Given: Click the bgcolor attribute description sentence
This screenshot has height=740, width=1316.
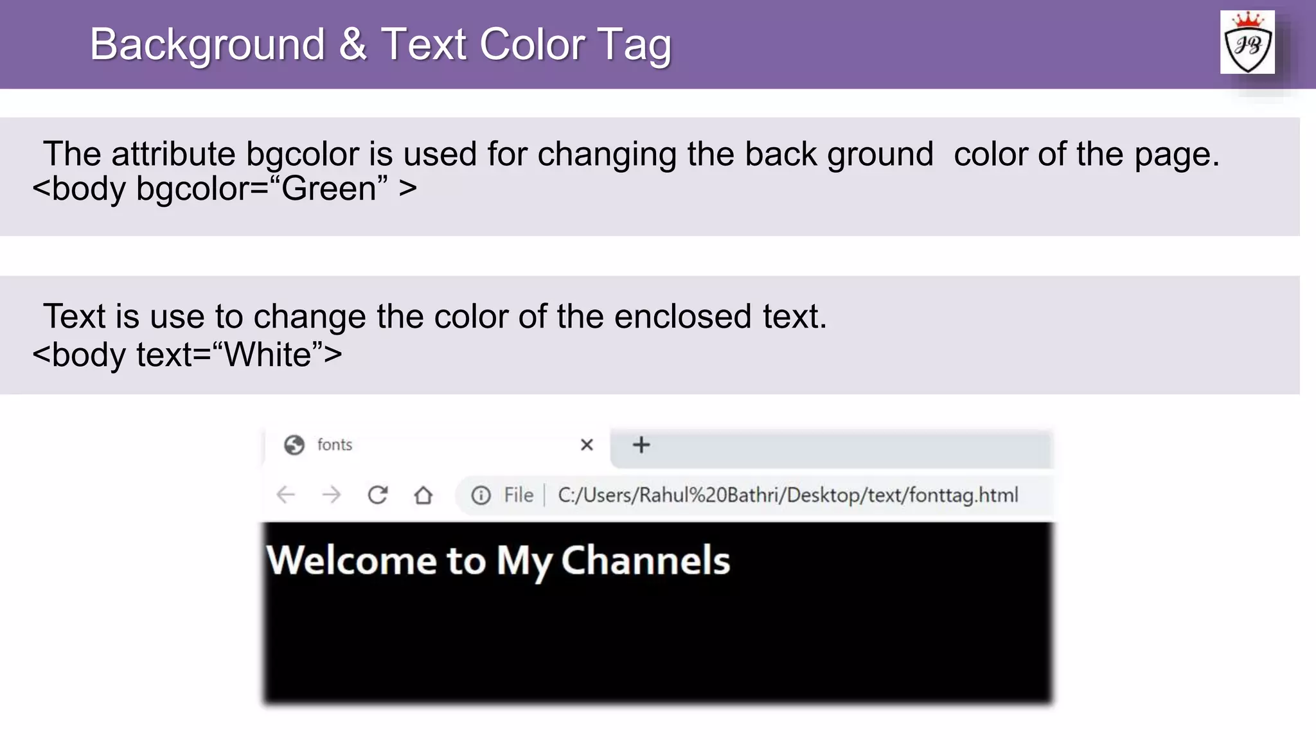Looking at the screenshot, I should (x=631, y=154).
